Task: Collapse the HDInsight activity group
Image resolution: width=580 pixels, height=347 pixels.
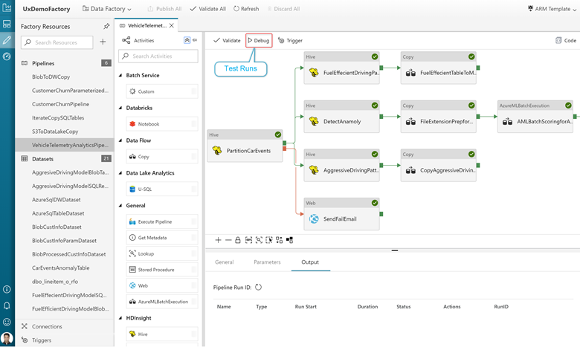Action: 120,318
